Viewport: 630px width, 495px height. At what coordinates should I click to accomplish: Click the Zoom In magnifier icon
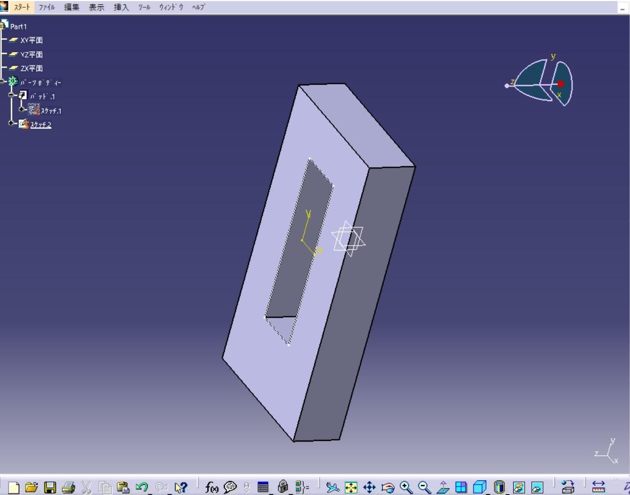click(406, 488)
